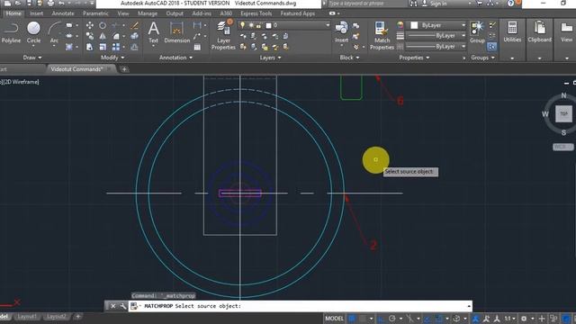Click the layer color swatch in Layers dropdown
Image resolution: width=576 pixels, height=324 pixels.
(268, 25)
